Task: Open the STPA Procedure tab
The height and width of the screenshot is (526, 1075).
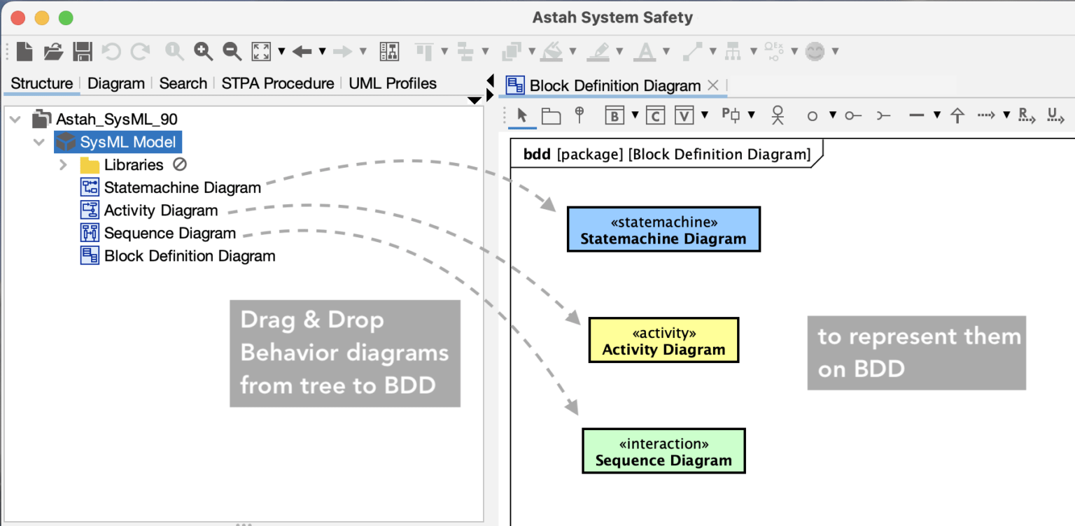Action: [x=277, y=83]
